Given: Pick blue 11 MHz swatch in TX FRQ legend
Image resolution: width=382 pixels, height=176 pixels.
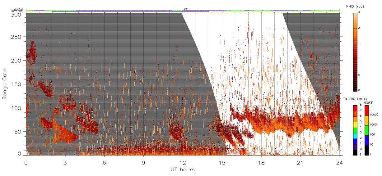Looking at the screenshot, I should [355, 142].
